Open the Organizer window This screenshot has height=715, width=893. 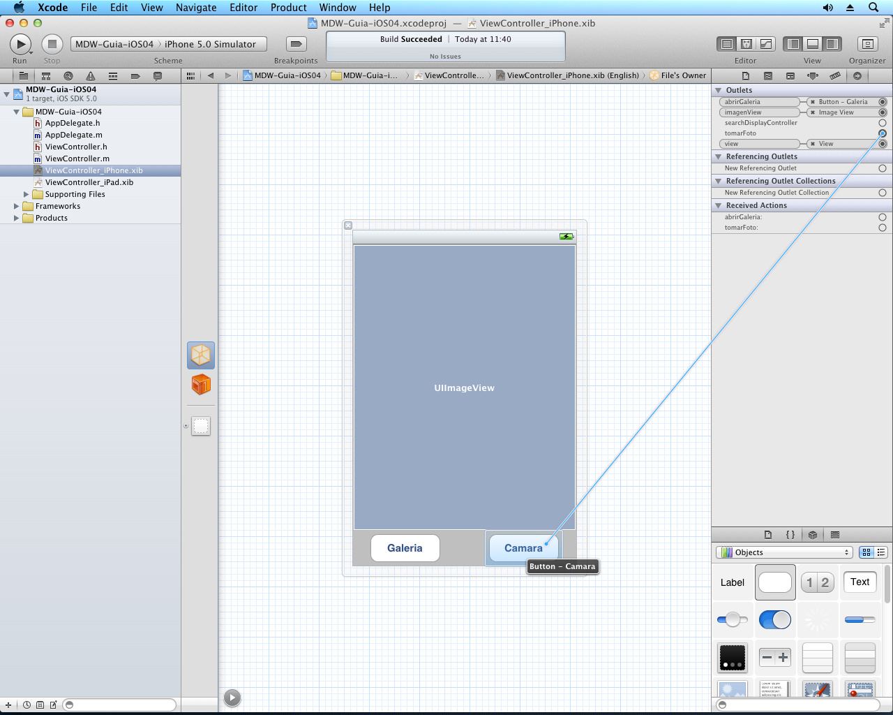(x=867, y=44)
